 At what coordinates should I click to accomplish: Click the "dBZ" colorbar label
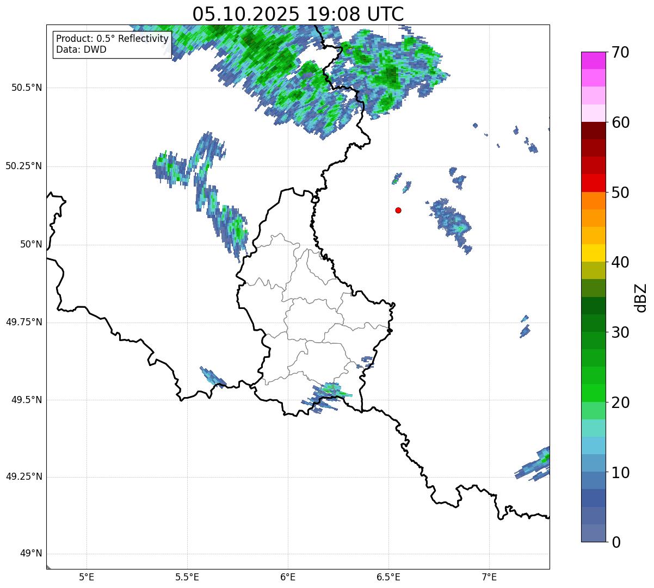[x=641, y=297]
